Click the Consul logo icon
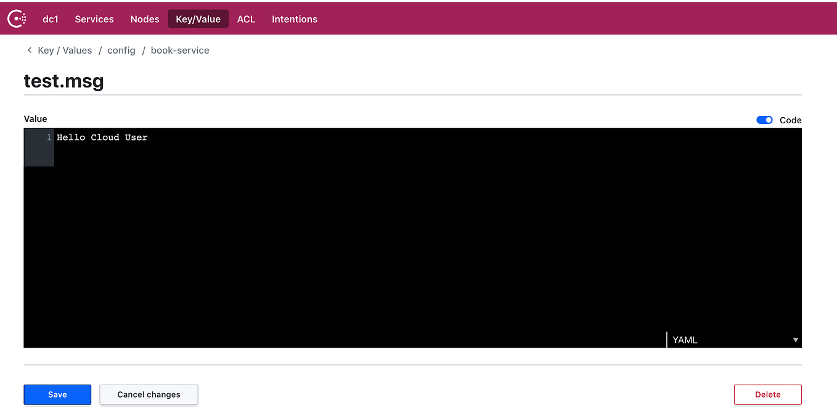837x413 pixels. pos(17,18)
